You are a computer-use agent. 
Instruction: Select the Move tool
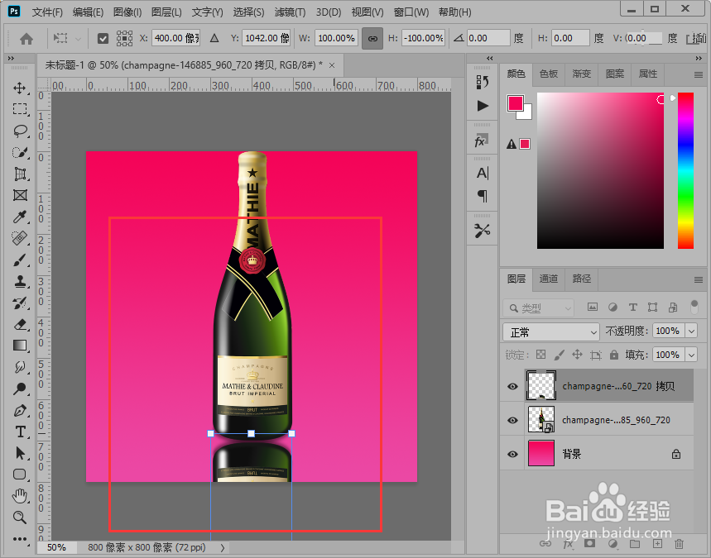pyautogui.click(x=20, y=88)
